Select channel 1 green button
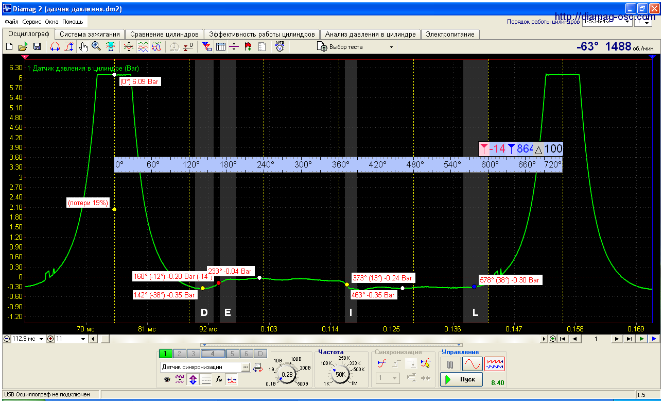663x401 pixels. [x=166, y=354]
